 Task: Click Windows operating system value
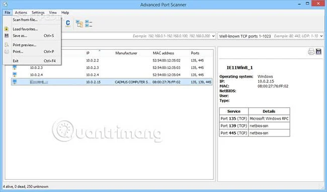[265, 77]
